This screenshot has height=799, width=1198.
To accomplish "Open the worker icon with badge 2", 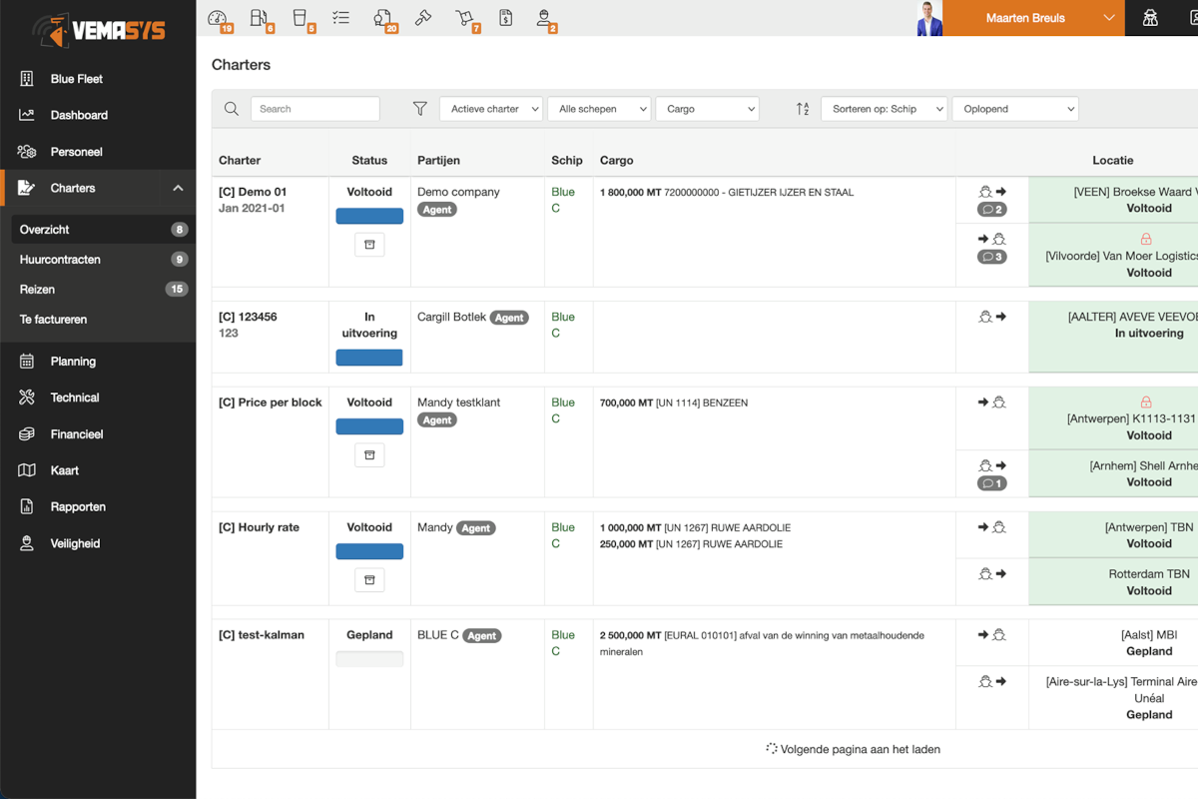I will tap(545, 18).
